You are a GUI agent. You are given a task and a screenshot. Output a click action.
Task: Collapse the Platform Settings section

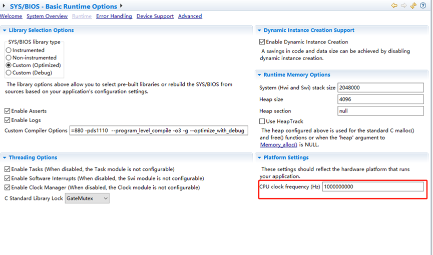point(259,157)
